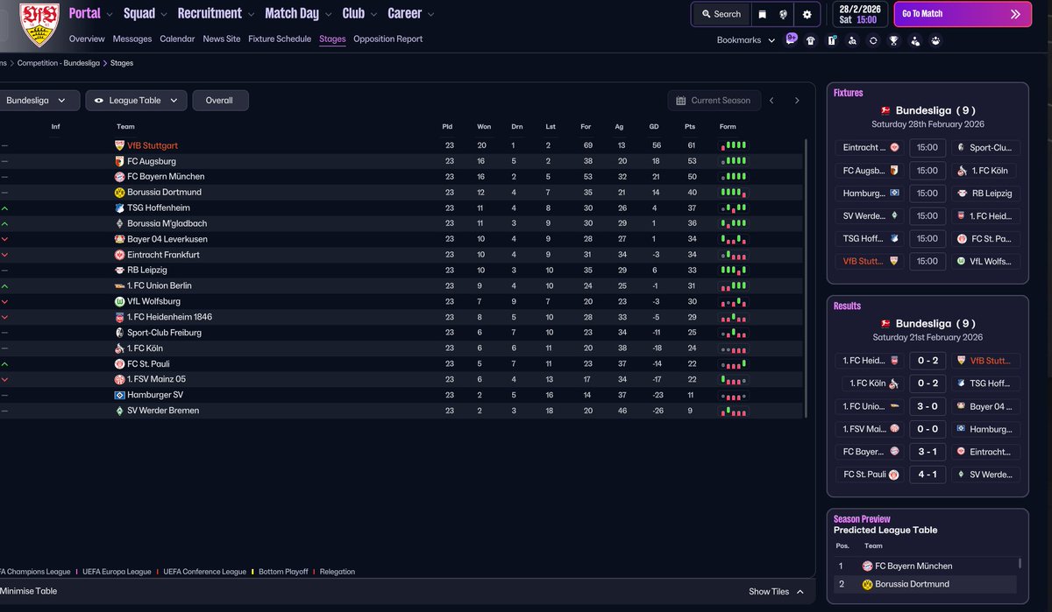Image resolution: width=1052 pixels, height=612 pixels.
Task: Open the 1. FC Union 3 - 0 result
Action: [927, 406]
